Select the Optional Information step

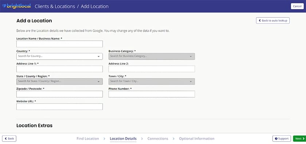click(196, 139)
